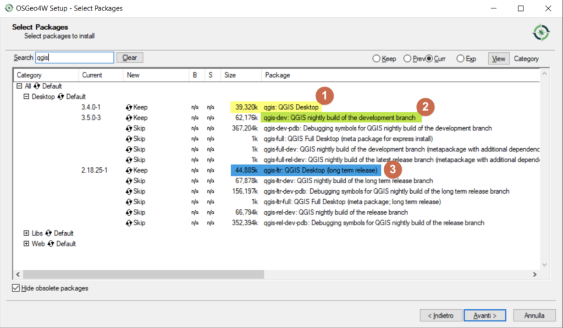
Task: Click package text qgis-ltr-full meta package
Action: pos(352,202)
